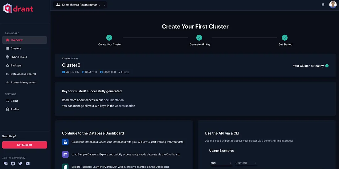Open the Overview page
339x169 pixels.
click(x=25, y=40)
